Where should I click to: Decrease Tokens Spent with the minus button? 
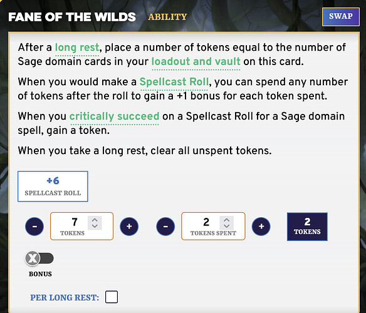click(165, 226)
